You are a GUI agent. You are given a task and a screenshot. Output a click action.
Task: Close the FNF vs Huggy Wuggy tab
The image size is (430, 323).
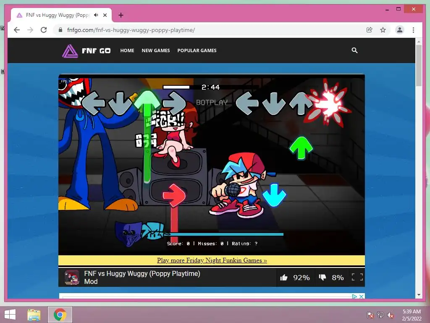click(x=105, y=15)
